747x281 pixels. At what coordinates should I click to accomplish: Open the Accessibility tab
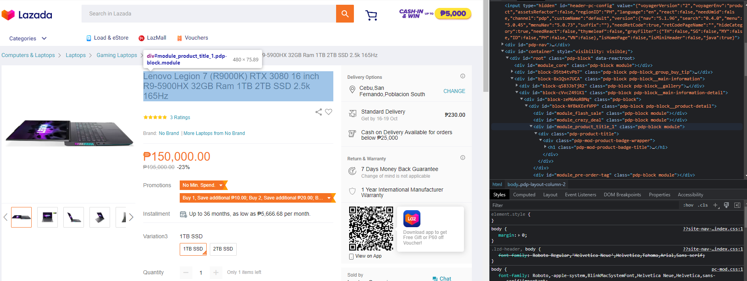tap(690, 195)
